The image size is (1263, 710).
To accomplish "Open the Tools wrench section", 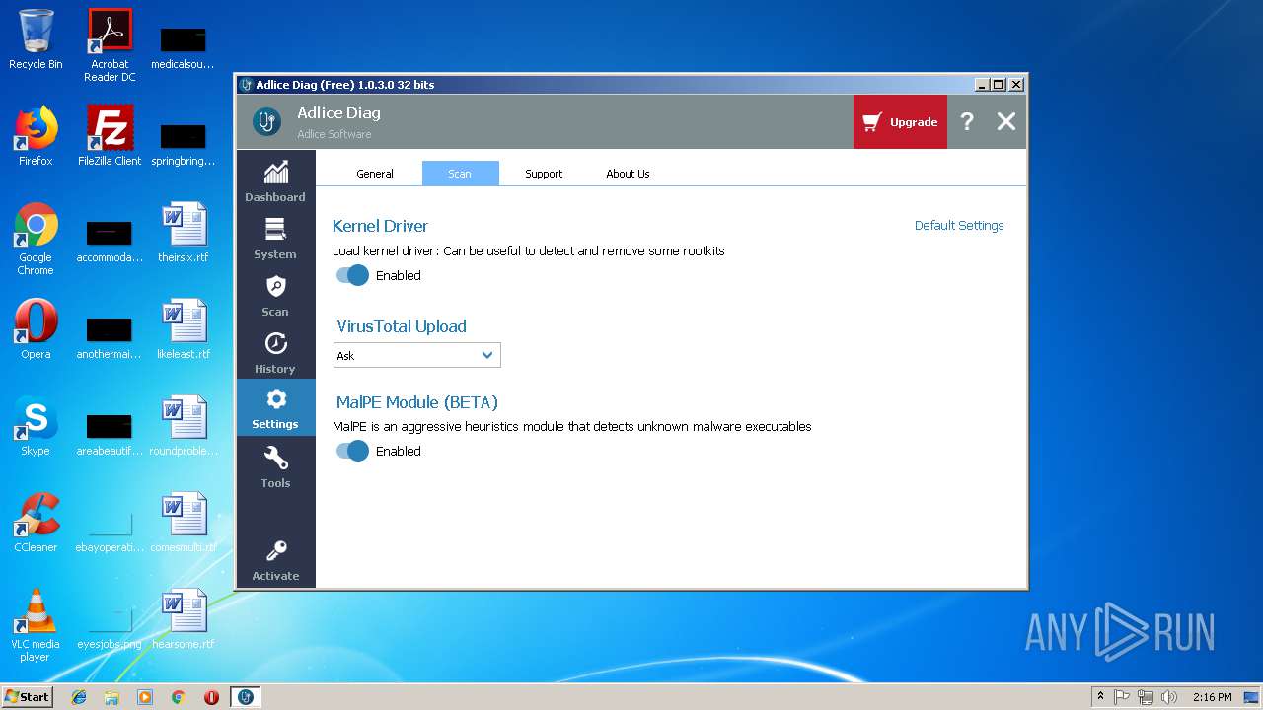I will click(x=275, y=466).
